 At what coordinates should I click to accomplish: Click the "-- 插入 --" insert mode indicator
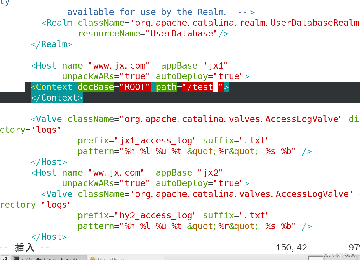pyautogui.click(x=25, y=248)
